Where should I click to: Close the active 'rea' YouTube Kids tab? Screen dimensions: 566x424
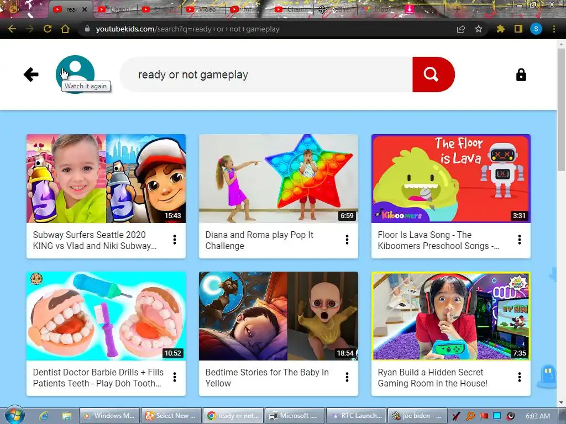(x=85, y=9)
